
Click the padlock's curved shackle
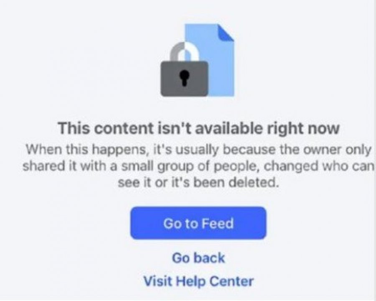click(184, 51)
